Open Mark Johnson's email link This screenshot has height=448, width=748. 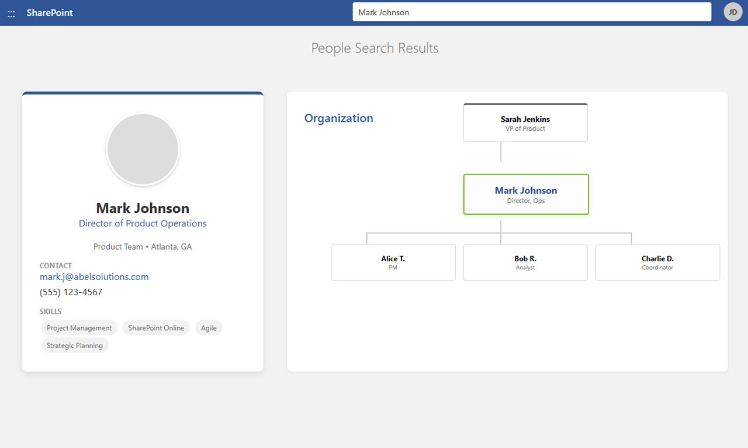94,276
